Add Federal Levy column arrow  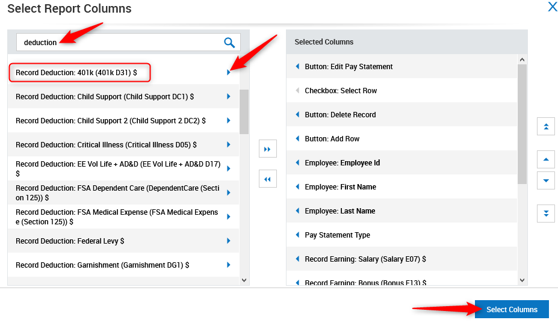229,241
